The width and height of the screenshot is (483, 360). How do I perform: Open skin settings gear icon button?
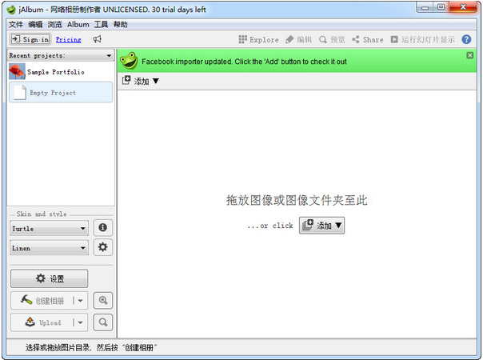[x=103, y=247]
